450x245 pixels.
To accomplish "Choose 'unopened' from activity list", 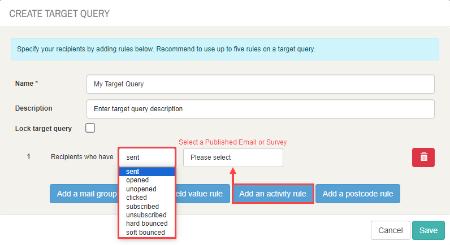I will point(147,189).
